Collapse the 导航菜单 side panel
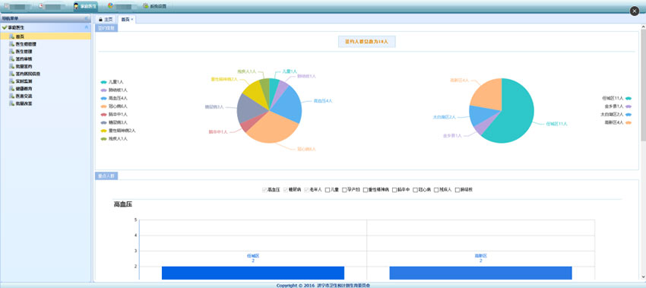The image size is (646, 288). 87,18
